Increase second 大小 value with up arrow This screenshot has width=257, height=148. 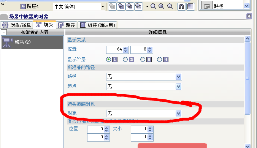(x=150, y=136)
